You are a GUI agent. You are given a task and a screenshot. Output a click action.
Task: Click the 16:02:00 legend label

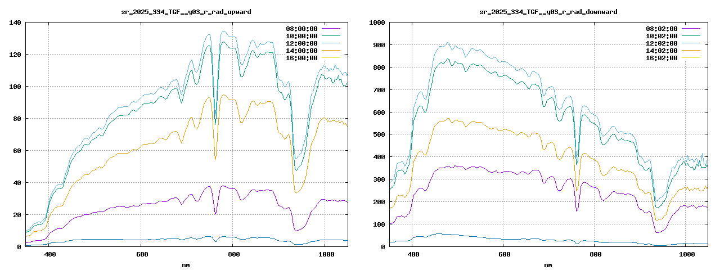pyautogui.click(x=661, y=58)
